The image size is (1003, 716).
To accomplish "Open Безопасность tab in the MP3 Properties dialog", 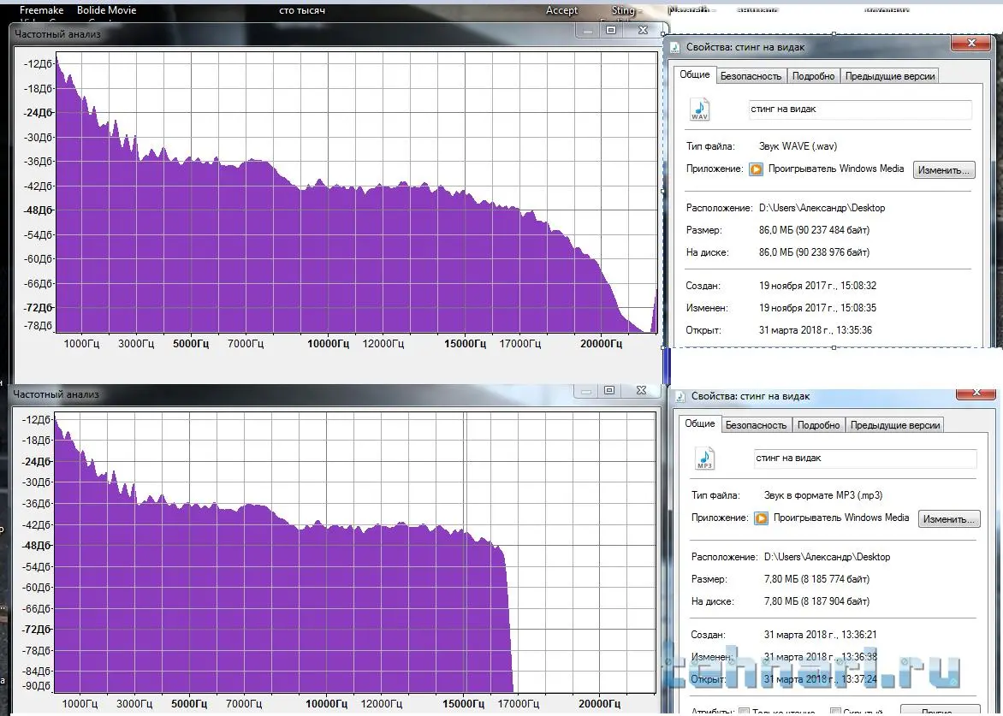I will [x=756, y=425].
